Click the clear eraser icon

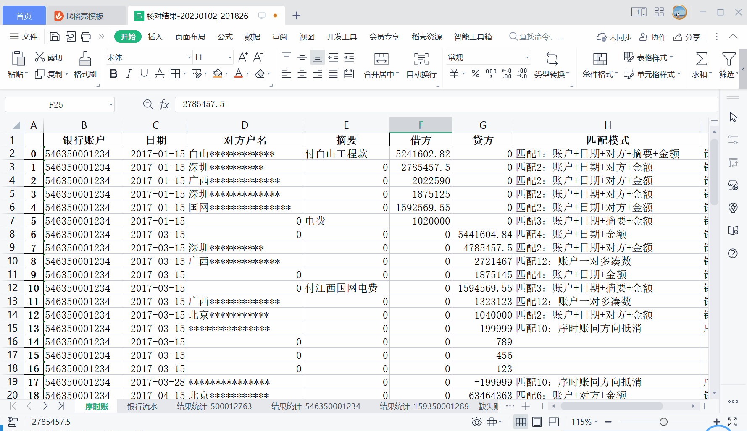pos(260,74)
